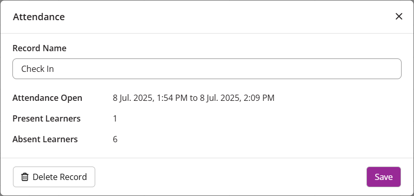
Task: Click the trash can icon
Action: pyautogui.click(x=25, y=177)
